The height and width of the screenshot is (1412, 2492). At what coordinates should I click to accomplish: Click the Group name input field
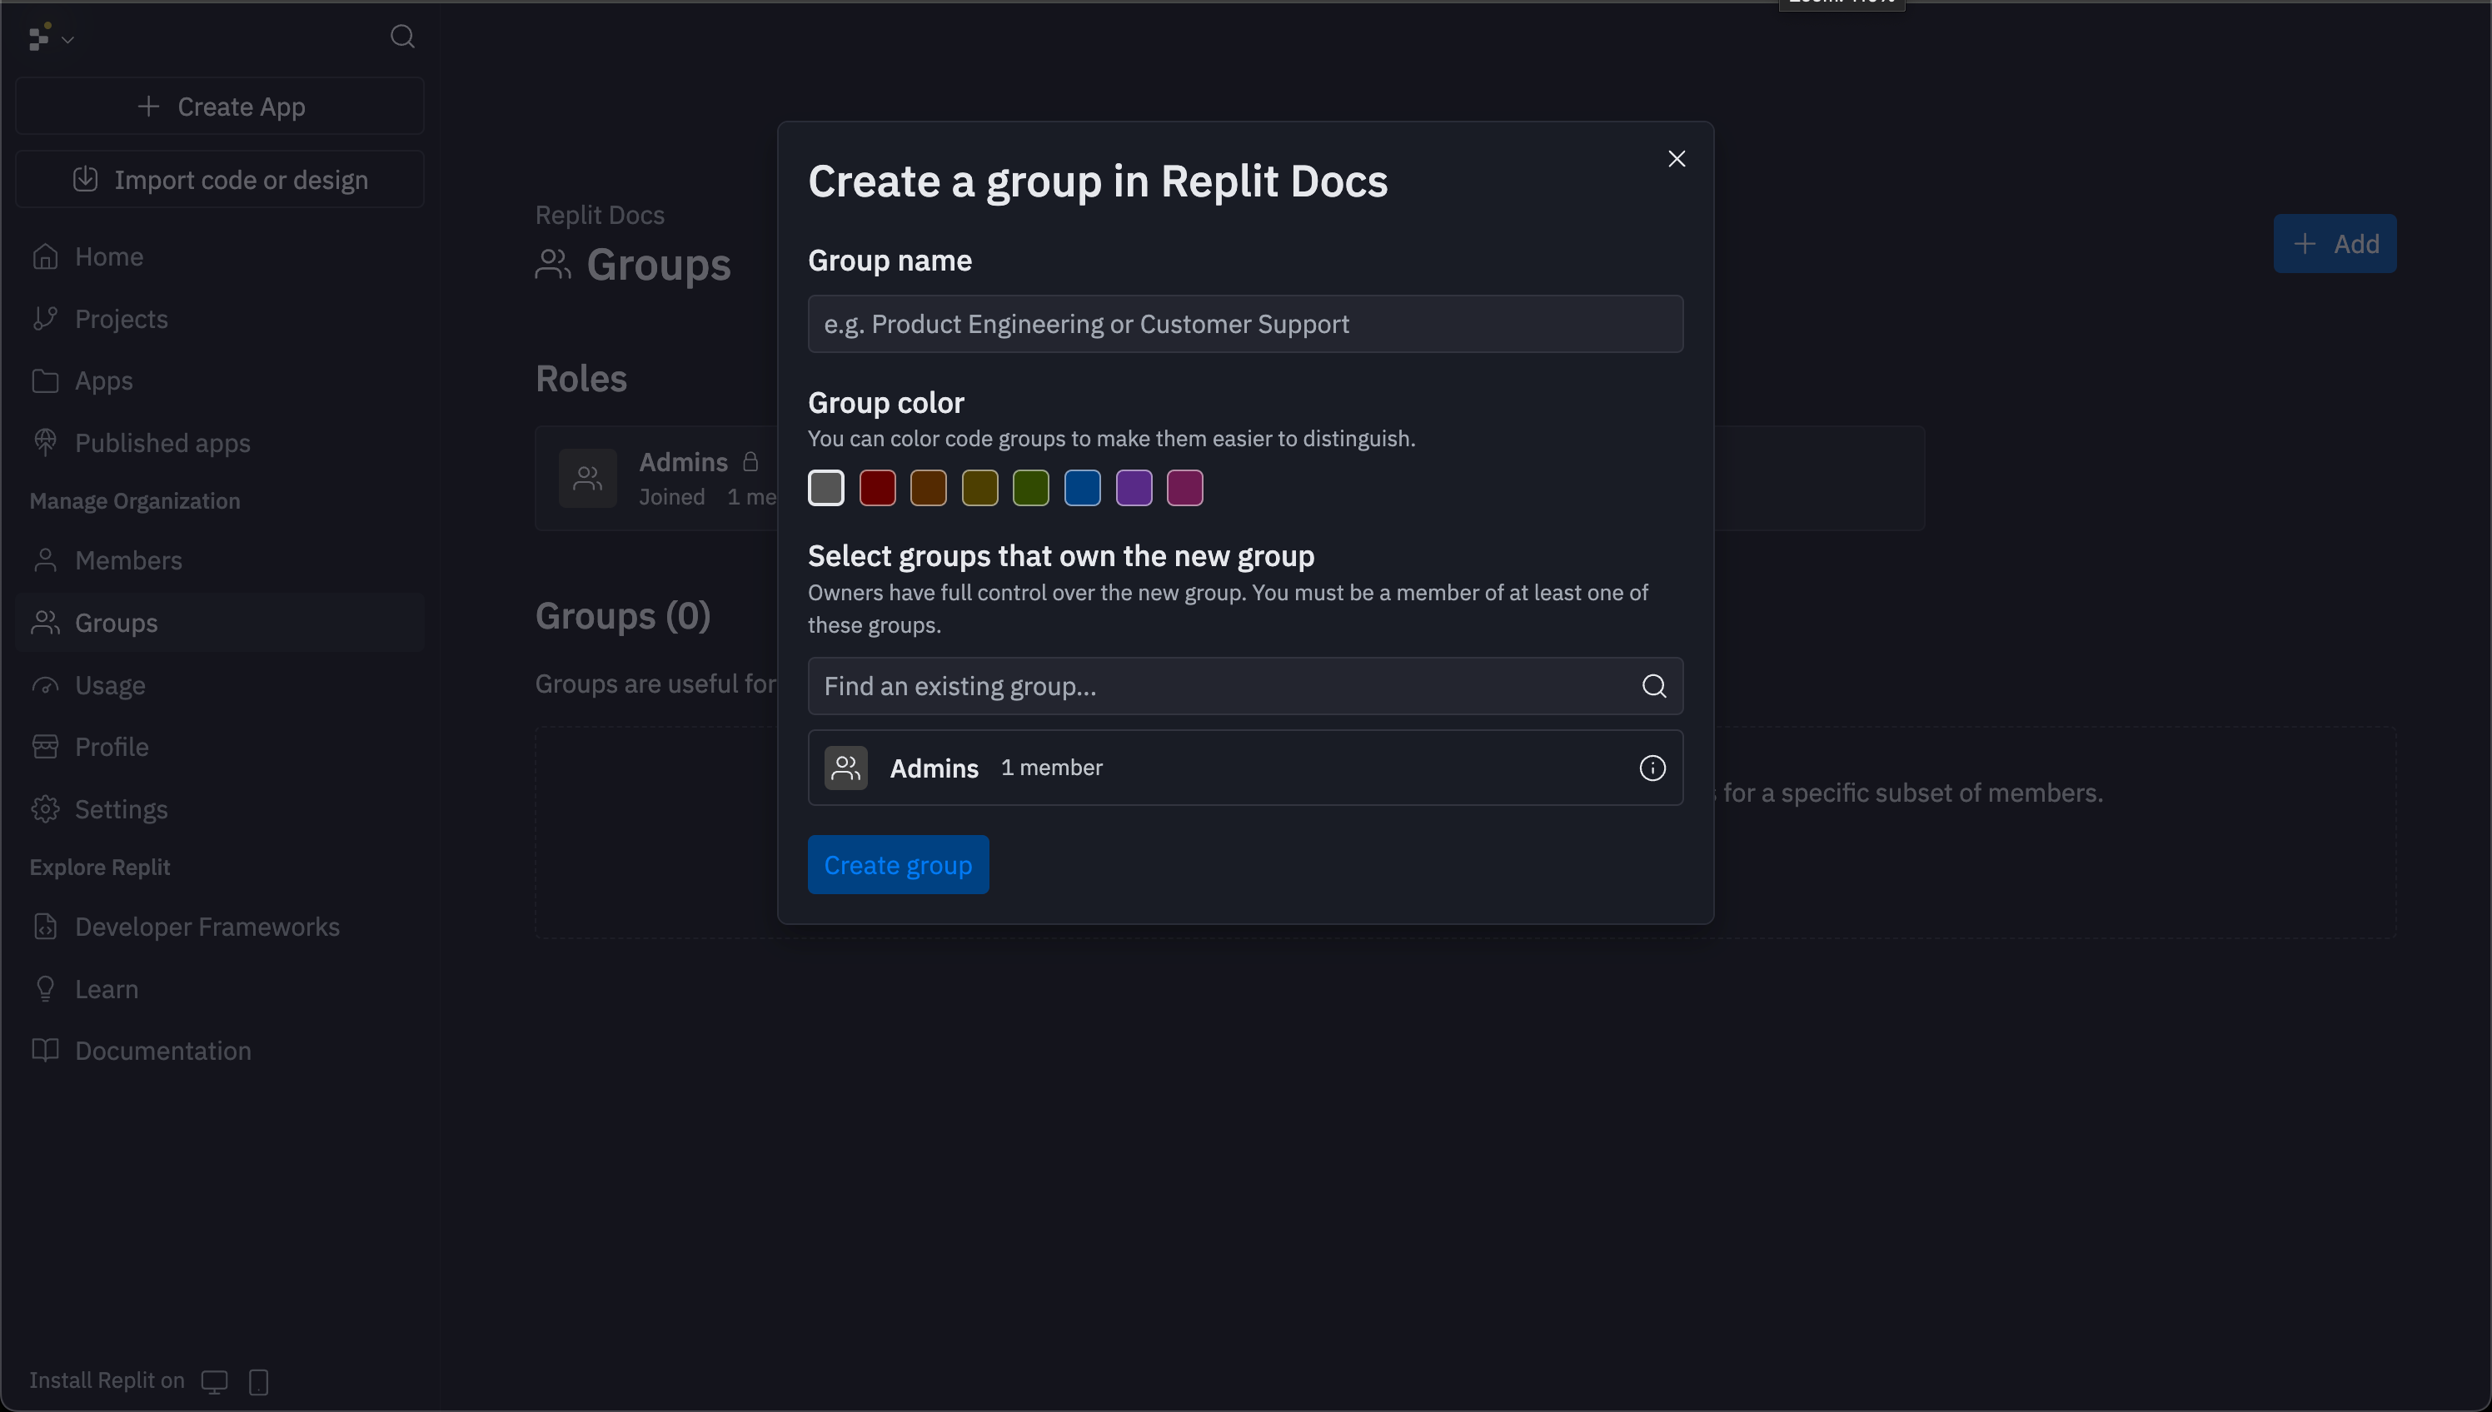click(x=1244, y=324)
